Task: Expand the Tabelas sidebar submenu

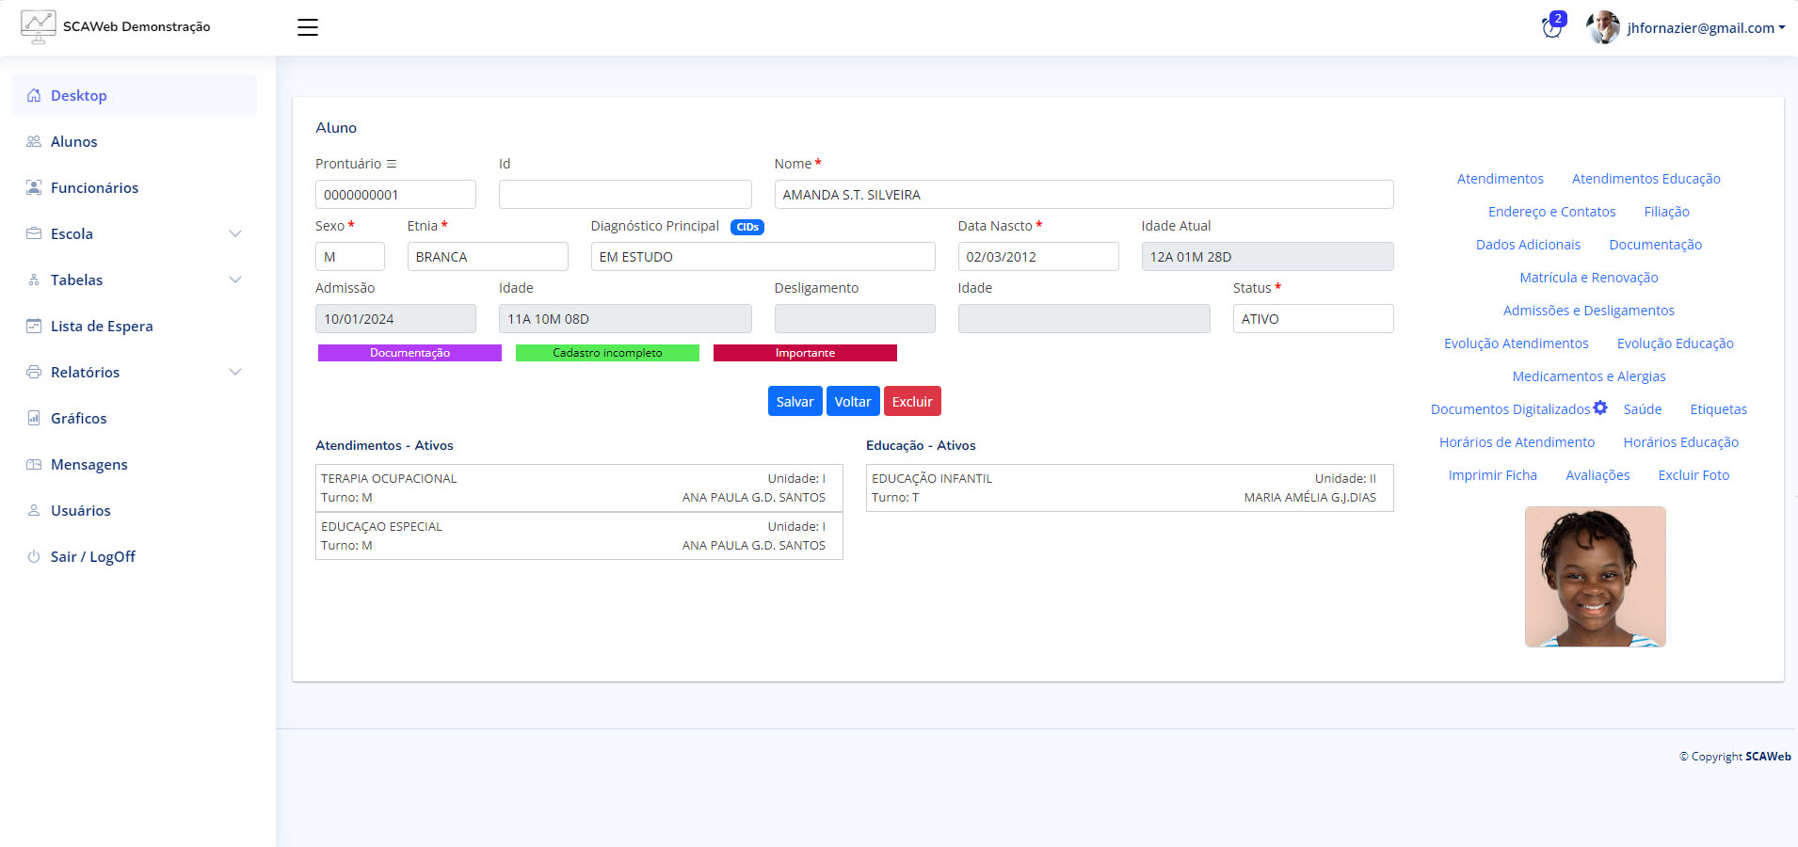Action: (x=235, y=280)
